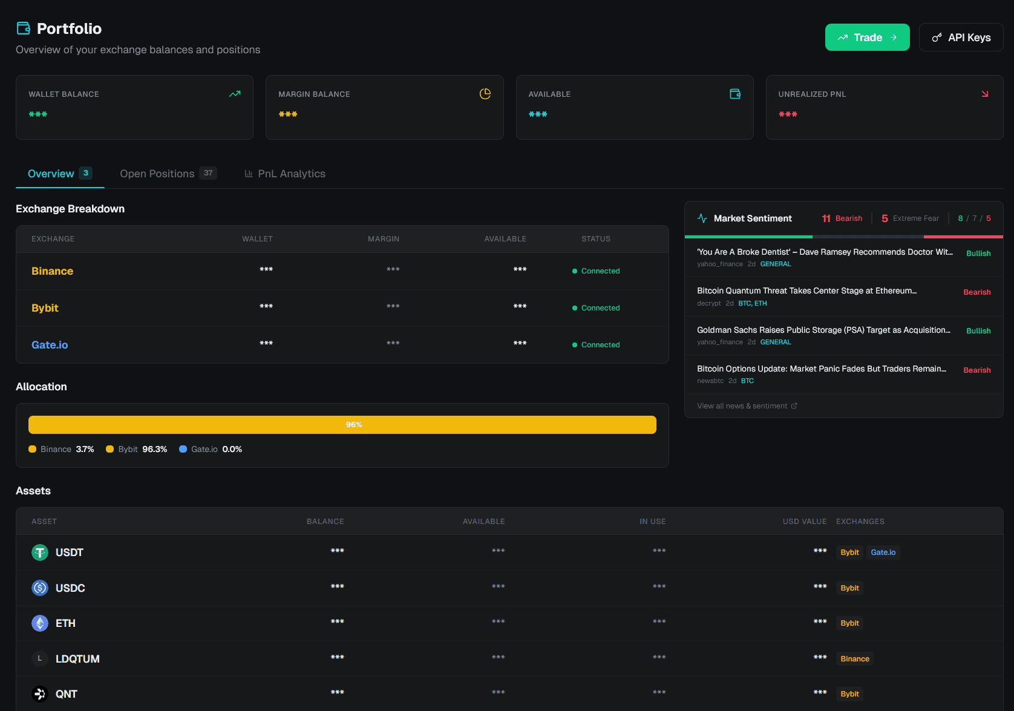Click the Gate.io tag in USDT row
The width and height of the screenshot is (1014, 711).
tap(883, 552)
